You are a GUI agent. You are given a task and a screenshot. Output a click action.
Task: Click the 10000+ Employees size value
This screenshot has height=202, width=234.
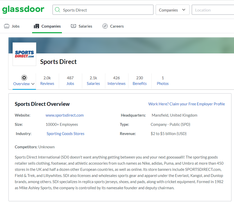click(62, 125)
